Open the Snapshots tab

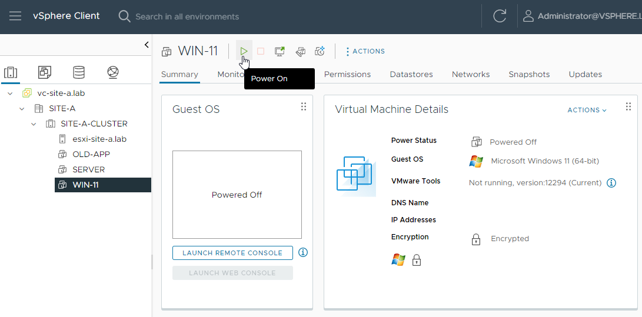pos(529,75)
